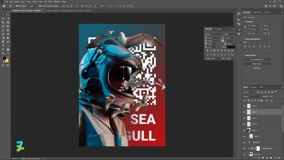Select the Ellipse shape tool

pos(3,49)
